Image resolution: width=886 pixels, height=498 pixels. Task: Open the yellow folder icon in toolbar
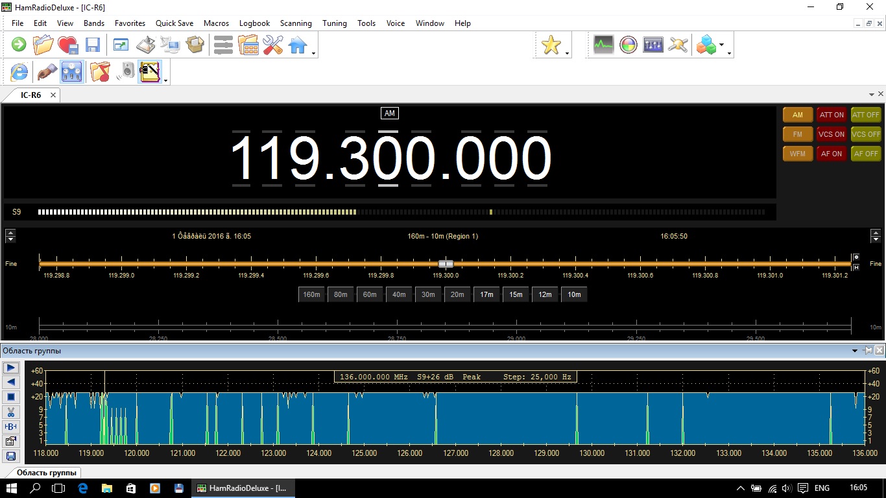click(x=43, y=45)
